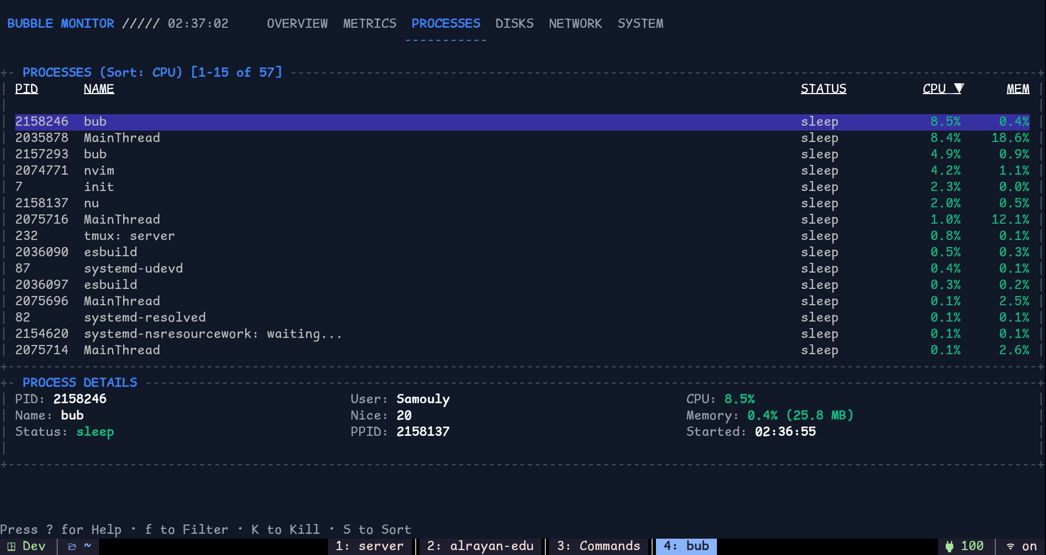The width and height of the screenshot is (1046, 555).
Task: Switch to the OVERVIEW tab
Action: (x=297, y=23)
